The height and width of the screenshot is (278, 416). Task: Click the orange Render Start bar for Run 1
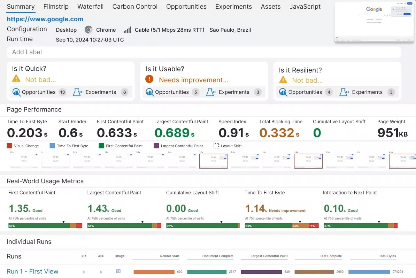pyautogui.click(x=154, y=272)
